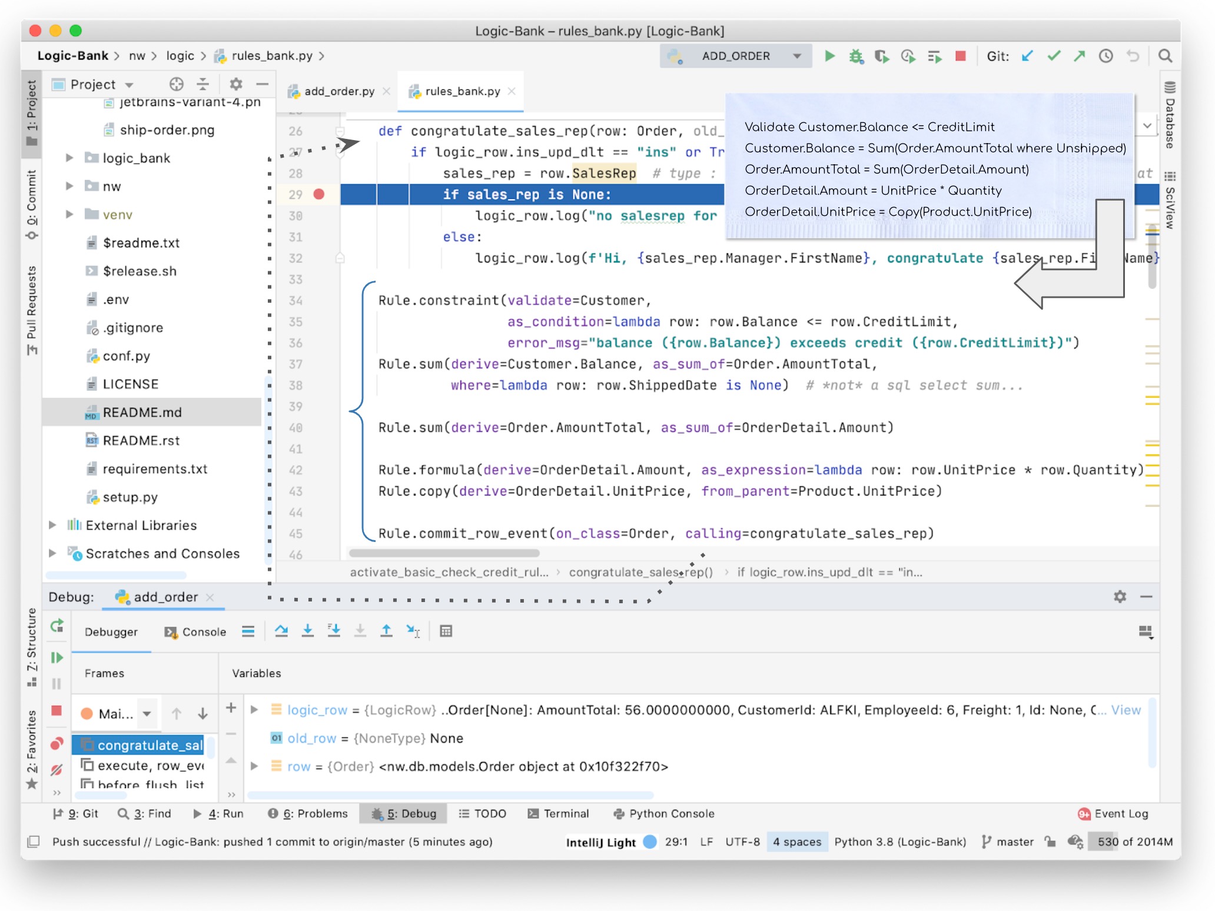Screen dimensions: 1215x911
Task: Click Step Into in debugger toolbar
Action: click(x=307, y=631)
